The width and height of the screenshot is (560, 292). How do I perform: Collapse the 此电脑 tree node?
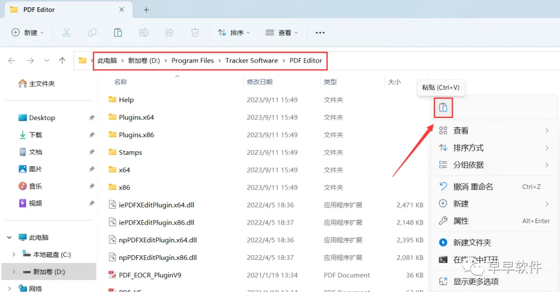[x=9, y=238]
